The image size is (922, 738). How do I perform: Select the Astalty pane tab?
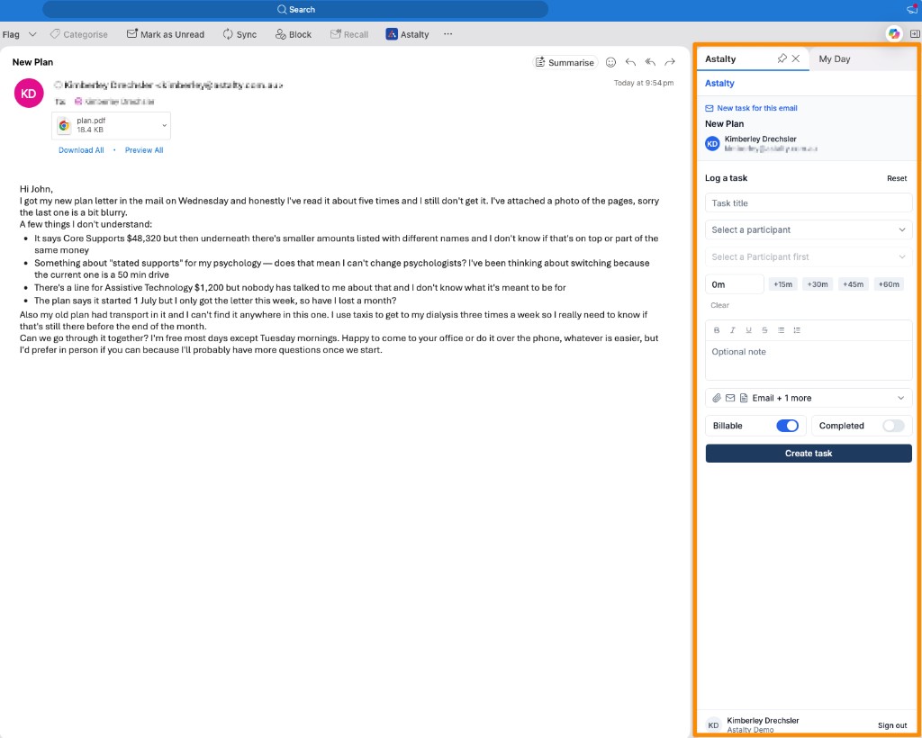720,58
